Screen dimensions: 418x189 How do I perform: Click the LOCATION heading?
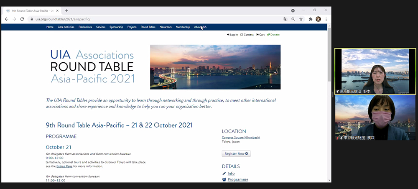[234, 131]
